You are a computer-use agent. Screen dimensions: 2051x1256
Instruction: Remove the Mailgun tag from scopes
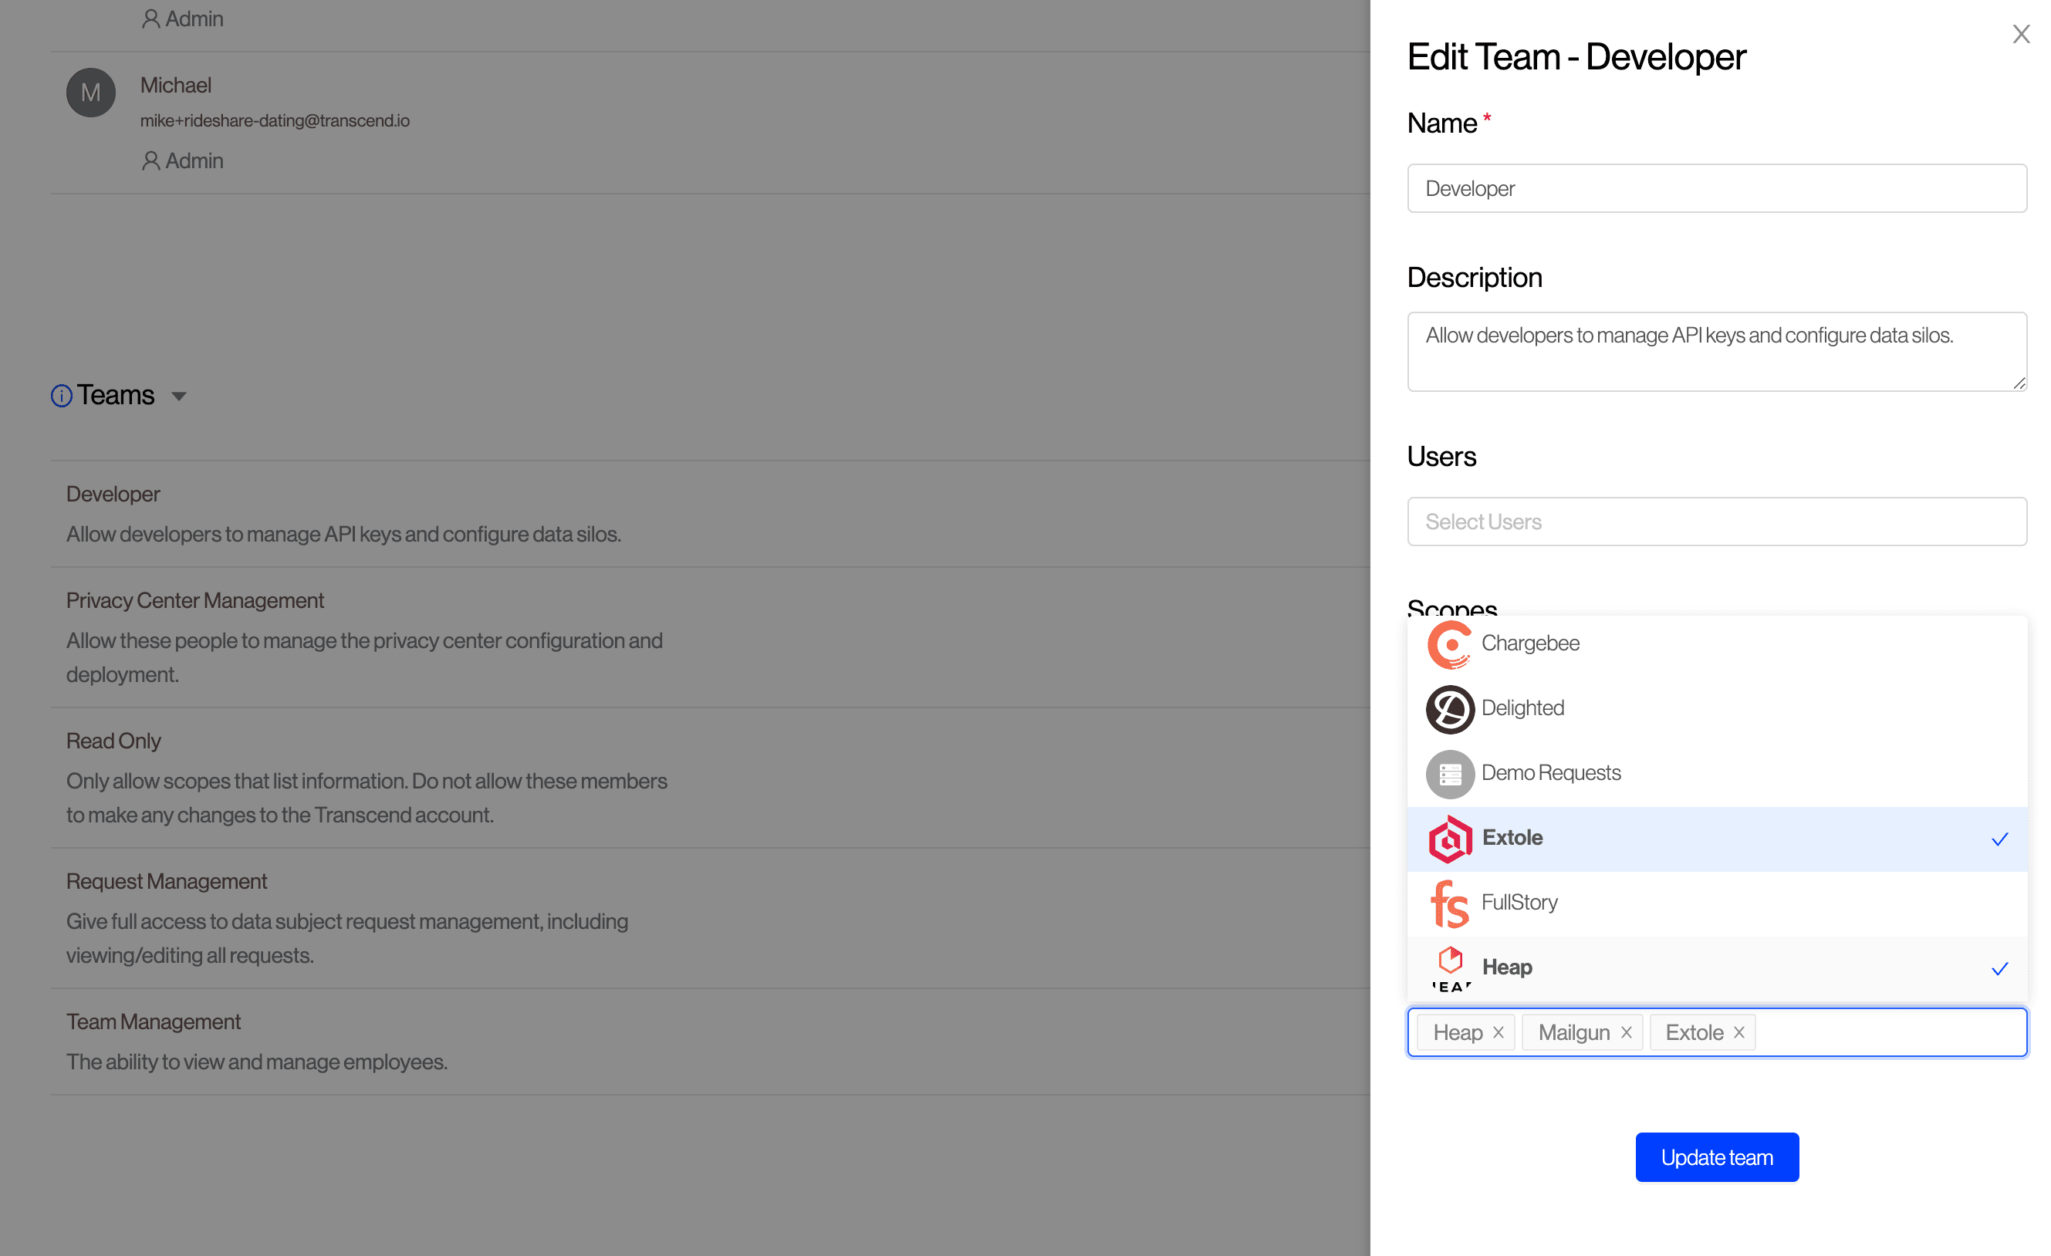pos(1626,1032)
